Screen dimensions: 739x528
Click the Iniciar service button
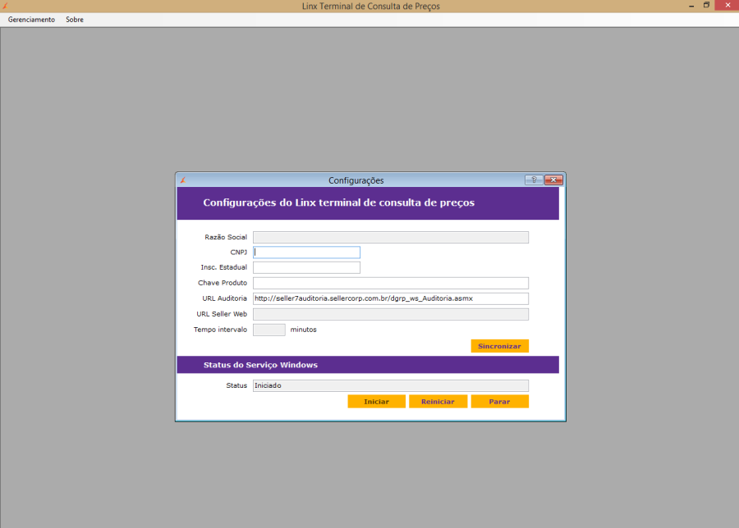376,402
